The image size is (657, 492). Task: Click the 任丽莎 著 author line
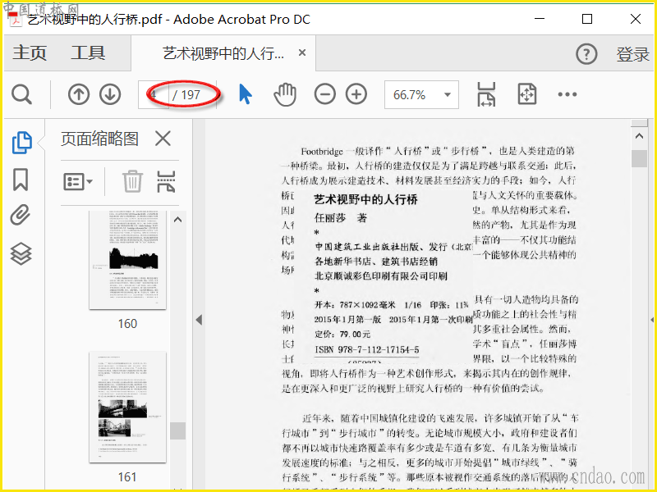[341, 217]
